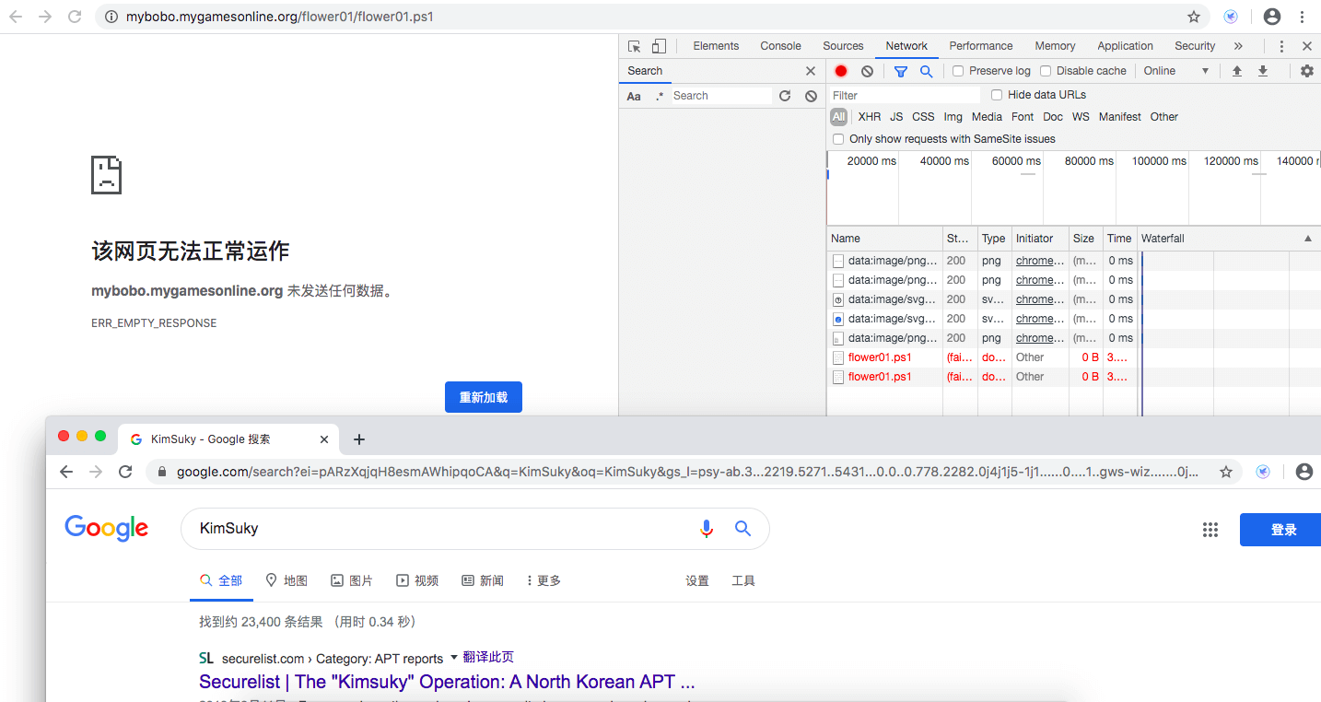This screenshot has width=1321, height=702.
Task: Open a new tab with the plus button
Action: tap(359, 439)
